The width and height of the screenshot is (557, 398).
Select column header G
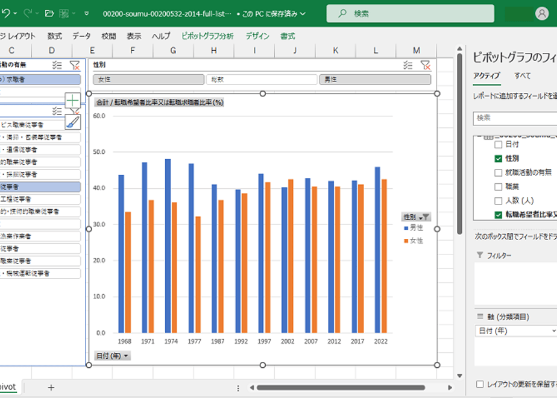tap(173, 51)
